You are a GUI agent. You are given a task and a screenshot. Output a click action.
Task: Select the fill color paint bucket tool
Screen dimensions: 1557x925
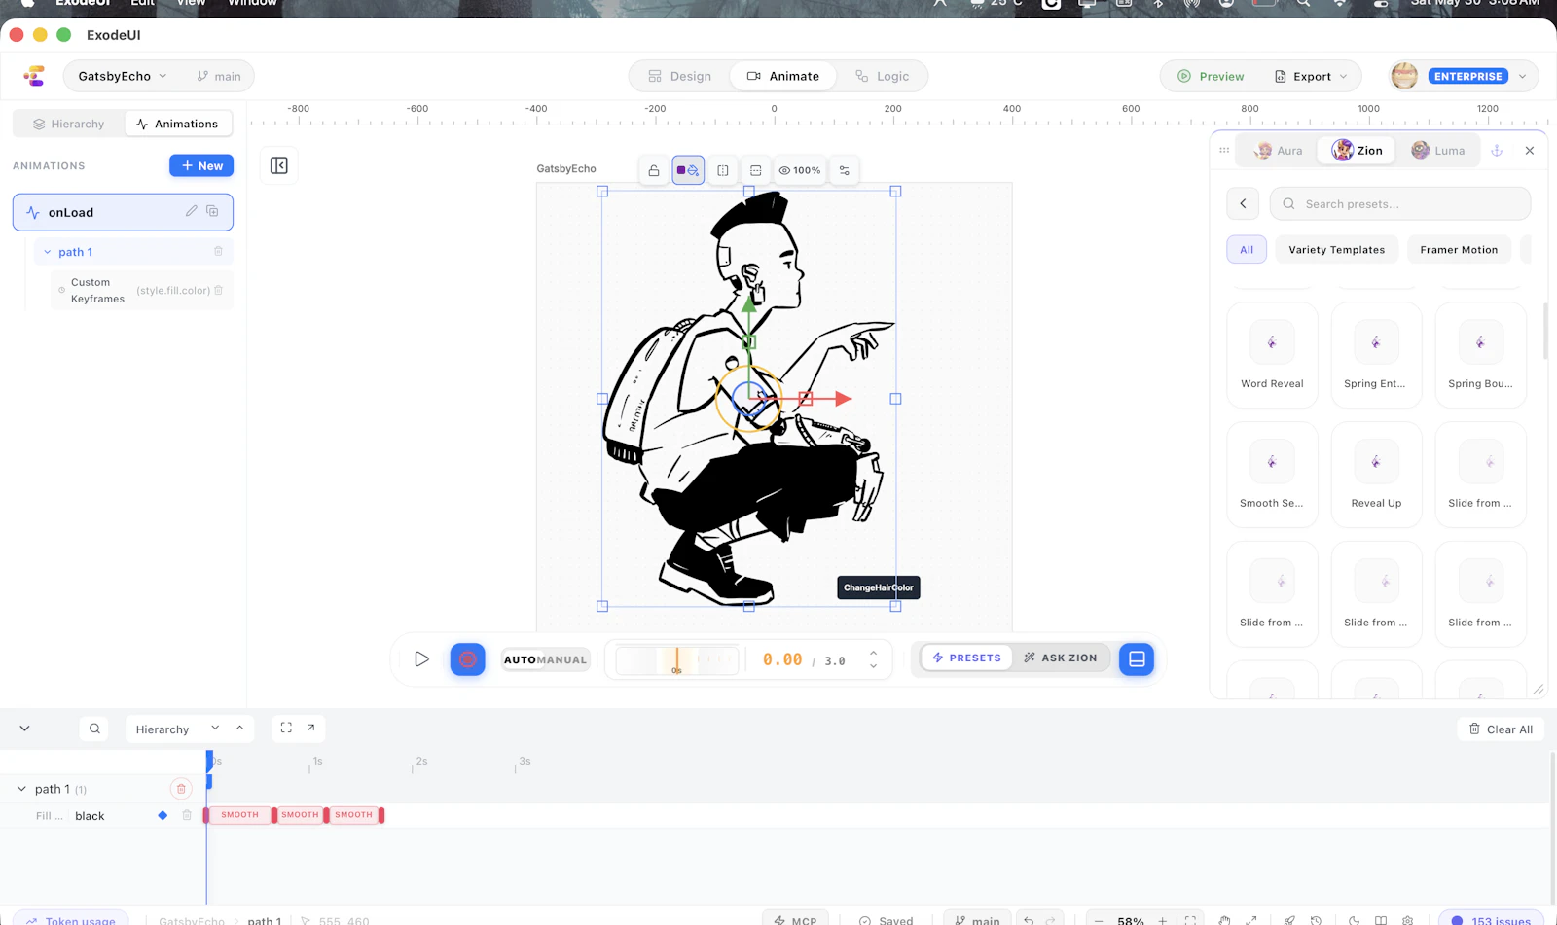pos(688,170)
